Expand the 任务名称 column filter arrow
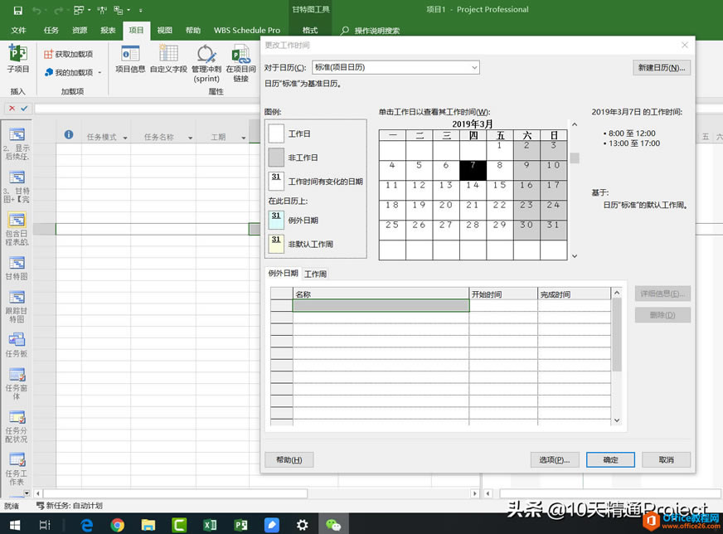 (x=190, y=138)
